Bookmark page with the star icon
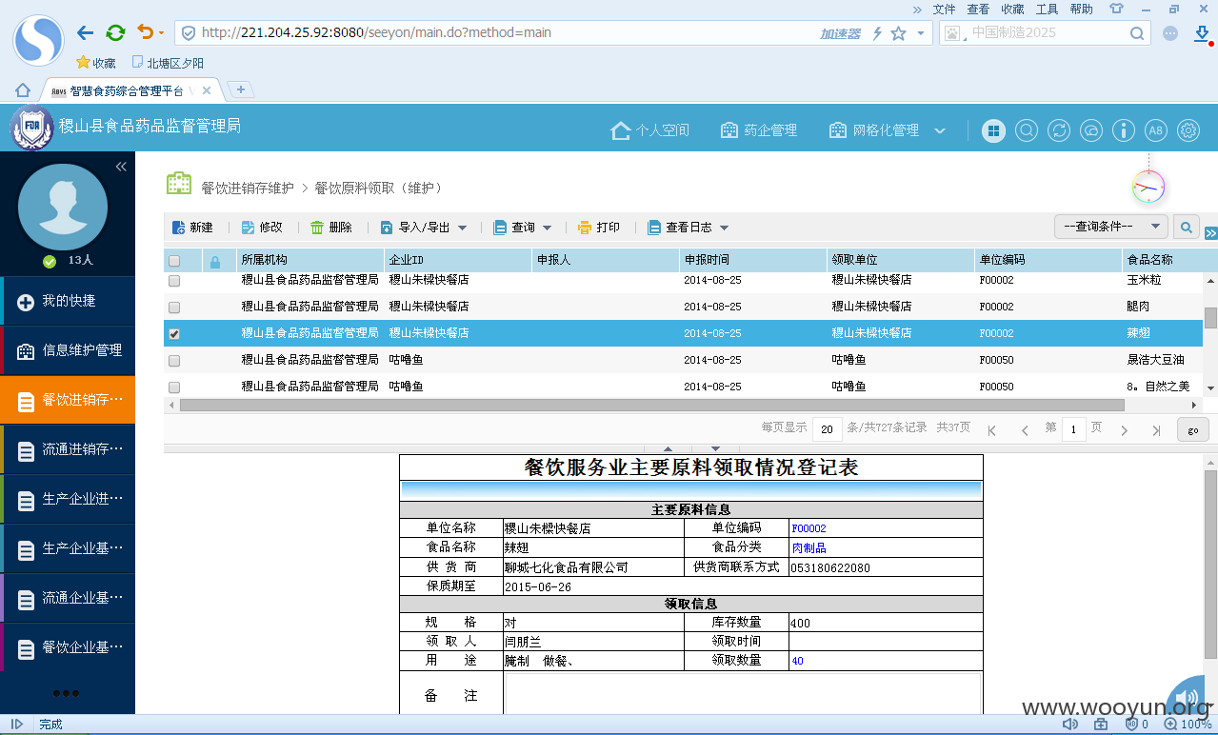Screen dimensions: 1218x735 point(898,33)
